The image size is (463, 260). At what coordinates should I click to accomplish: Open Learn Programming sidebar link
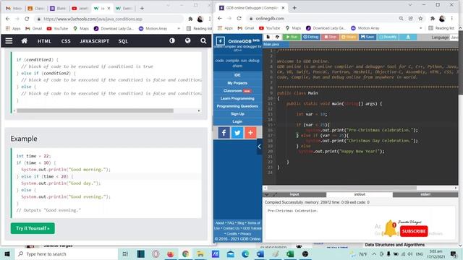pyautogui.click(x=237, y=98)
